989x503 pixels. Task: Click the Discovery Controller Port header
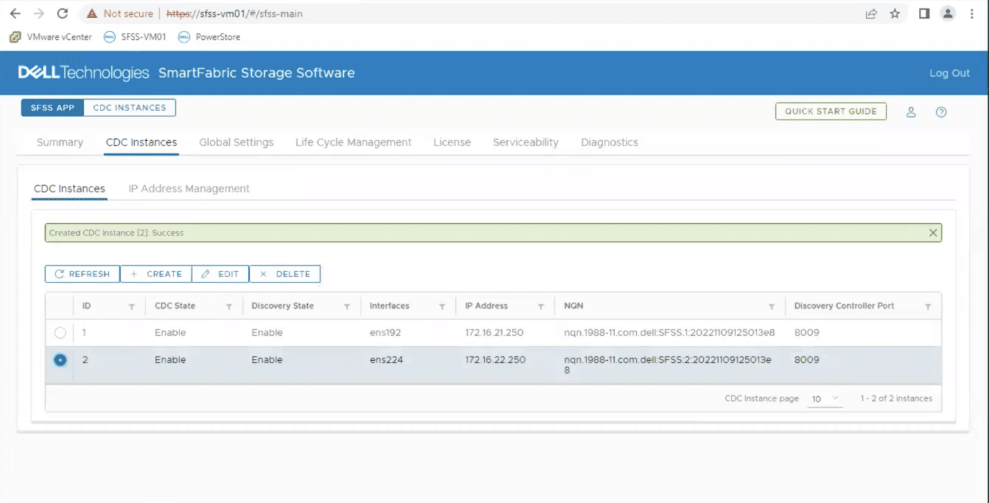(x=844, y=306)
